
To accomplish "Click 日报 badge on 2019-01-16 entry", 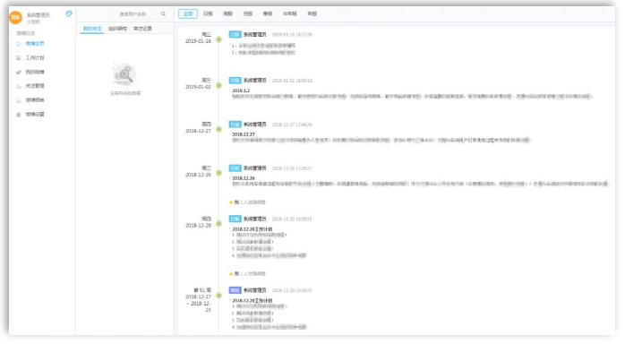I will tap(235, 35).
